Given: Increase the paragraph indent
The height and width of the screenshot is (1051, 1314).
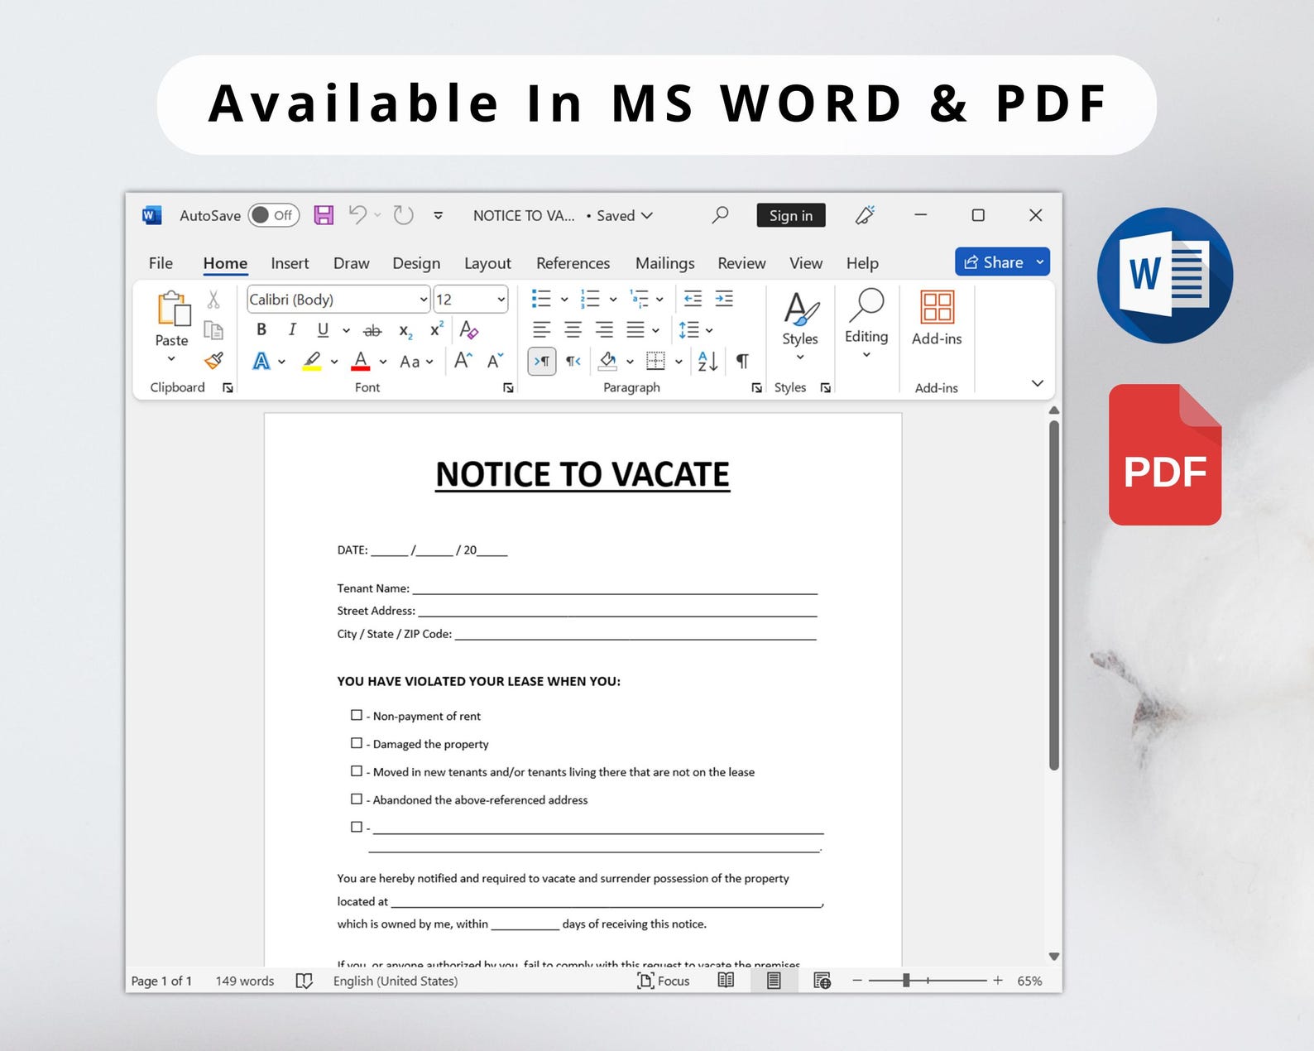Looking at the screenshot, I should pos(724,299).
